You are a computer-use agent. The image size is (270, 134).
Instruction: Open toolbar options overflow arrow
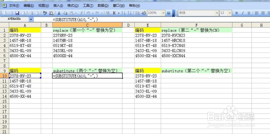click(174, 13)
